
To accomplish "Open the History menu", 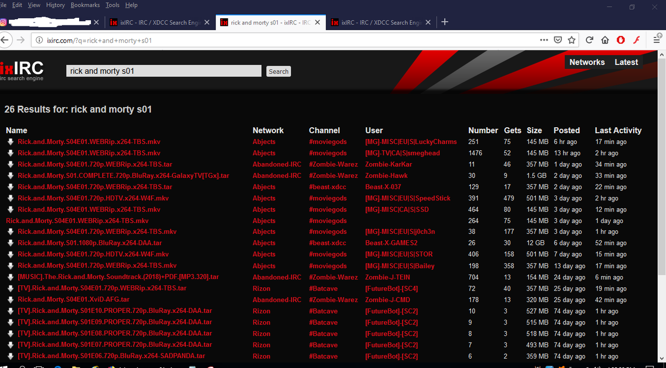I will pos(55,5).
